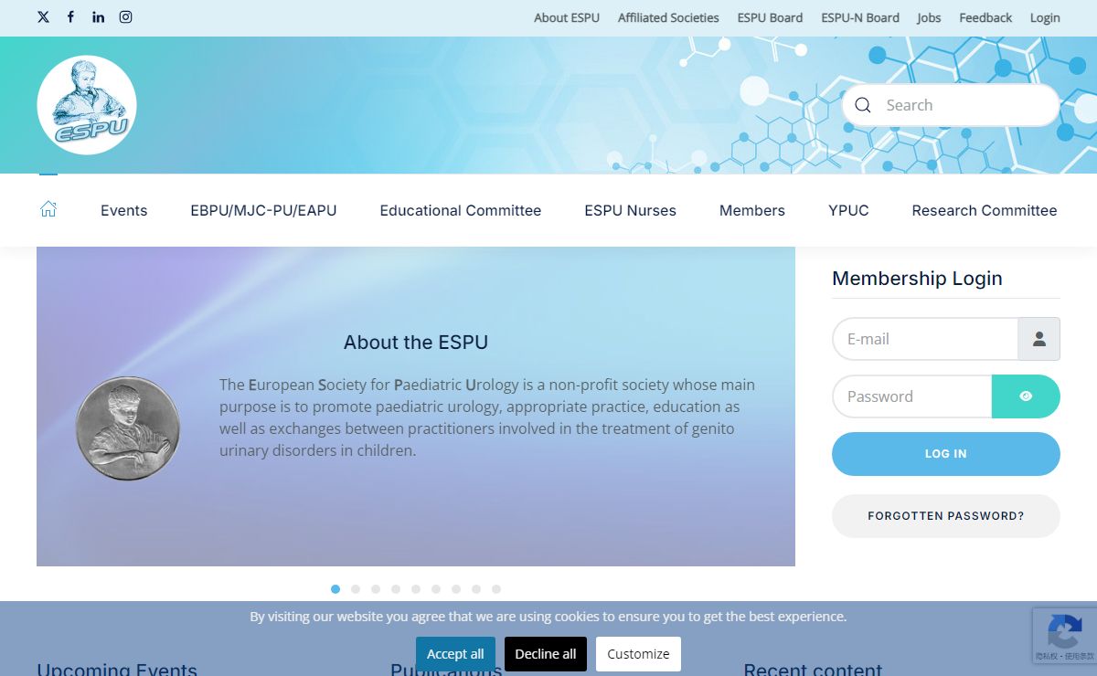This screenshot has width=1097, height=676.
Task: Open ESPU Board link
Action: (770, 17)
